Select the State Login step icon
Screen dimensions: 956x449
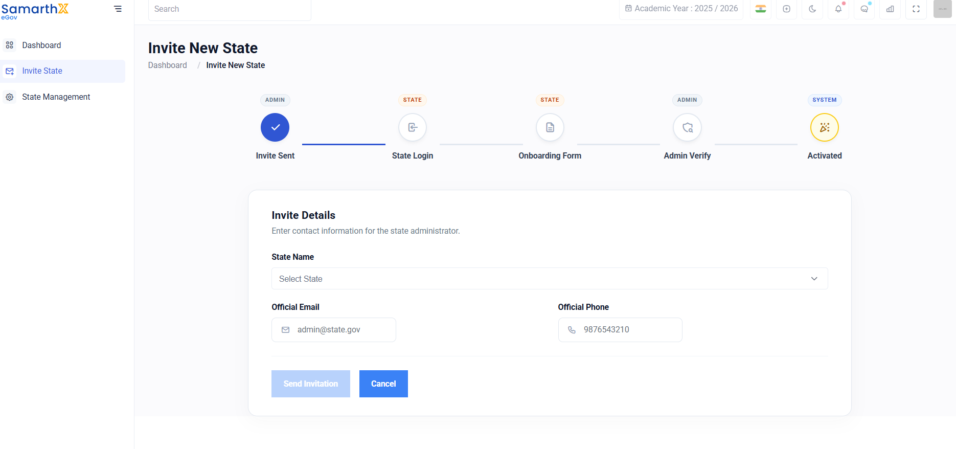(x=413, y=127)
